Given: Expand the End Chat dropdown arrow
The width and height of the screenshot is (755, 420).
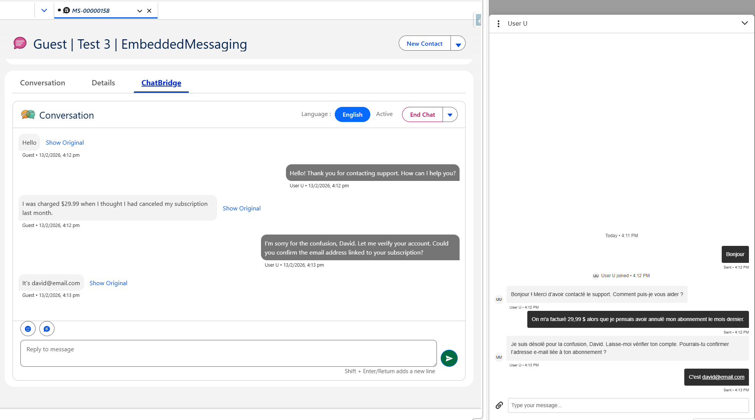Looking at the screenshot, I should (x=450, y=115).
